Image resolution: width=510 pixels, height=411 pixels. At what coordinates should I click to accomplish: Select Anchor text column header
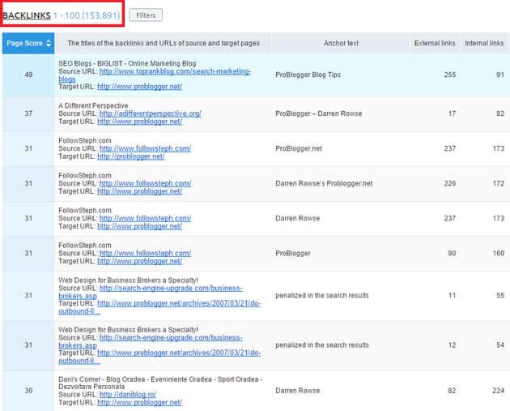click(341, 43)
